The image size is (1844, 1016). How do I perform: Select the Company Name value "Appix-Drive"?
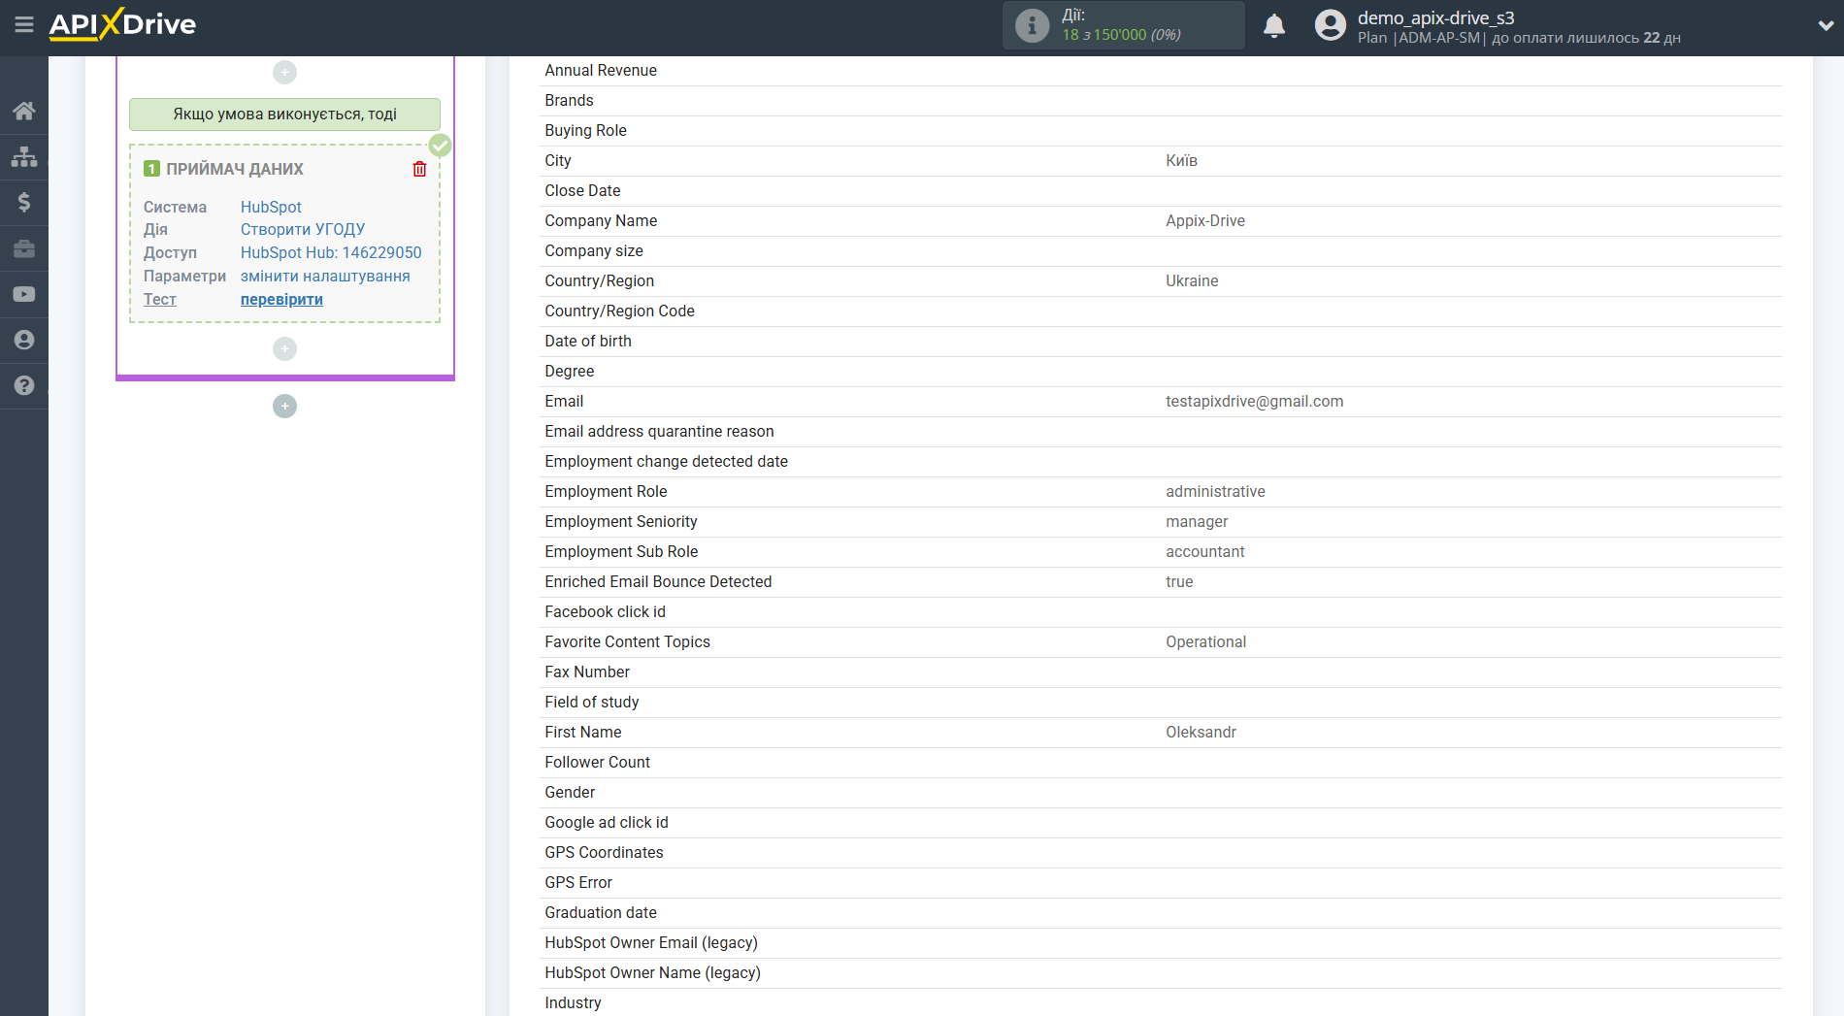[x=1205, y=220]
